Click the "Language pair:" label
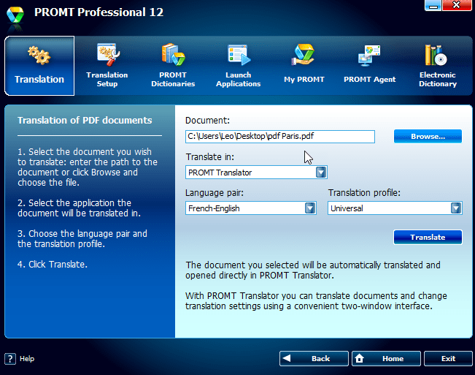The width and height of the screenshot is (475, 375). point(215,193)
